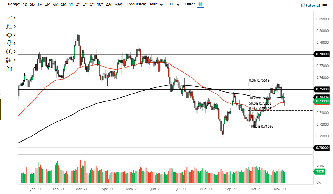The width and height of the screenshot is (333, 194).
Task: Select the numbered callout tool
Action: [9, 52]
